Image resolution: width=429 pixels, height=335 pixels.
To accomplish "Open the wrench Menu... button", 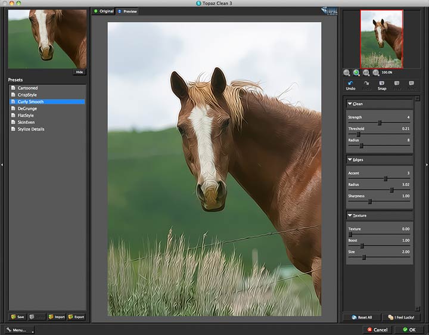I will click(x=20, y=330).
